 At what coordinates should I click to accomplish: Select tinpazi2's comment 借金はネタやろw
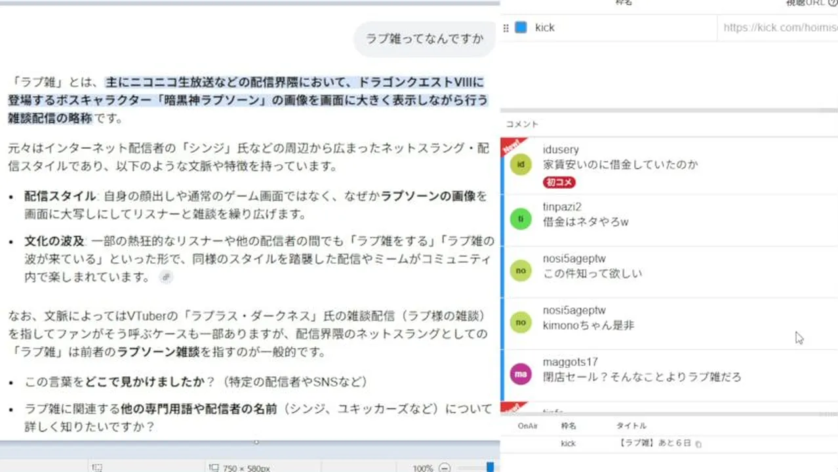[669, 220]
